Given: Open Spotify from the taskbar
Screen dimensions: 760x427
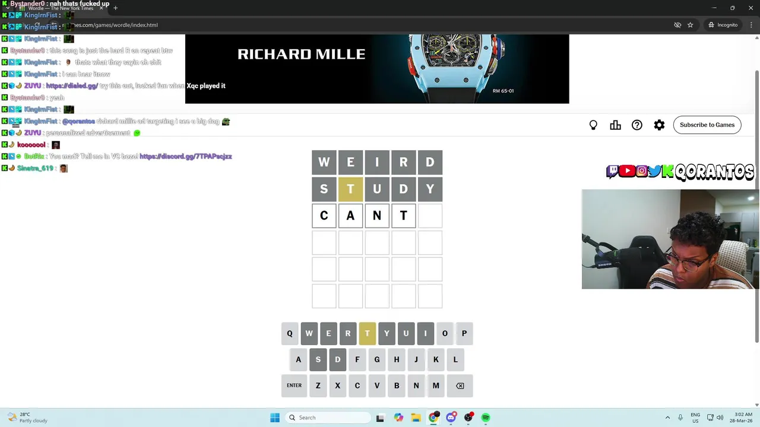Looking at the screenshot, I should tap(486, 418).
